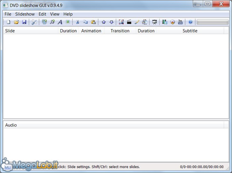Image resolution: width=232 pixels, height=173 pixels.
Task: Click the paintbrush icon in the toolbar
Action: pos(137,22)
